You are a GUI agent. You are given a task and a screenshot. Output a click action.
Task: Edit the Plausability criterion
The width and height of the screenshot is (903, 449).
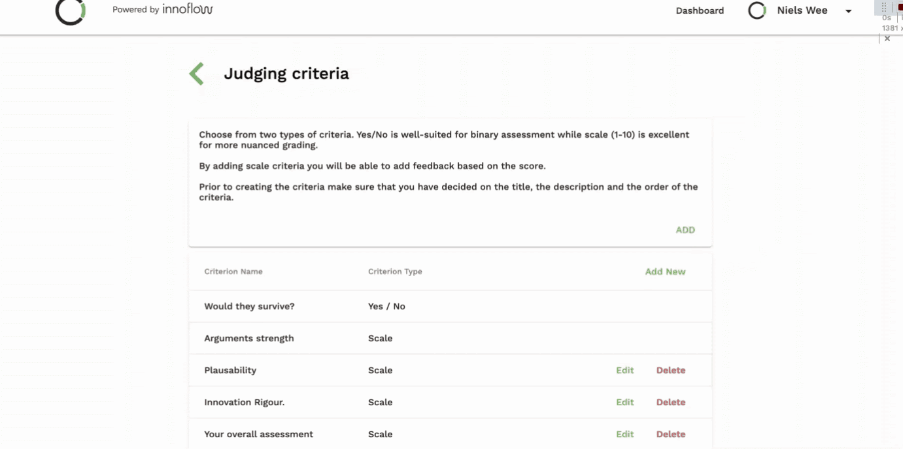coord(624,370)
